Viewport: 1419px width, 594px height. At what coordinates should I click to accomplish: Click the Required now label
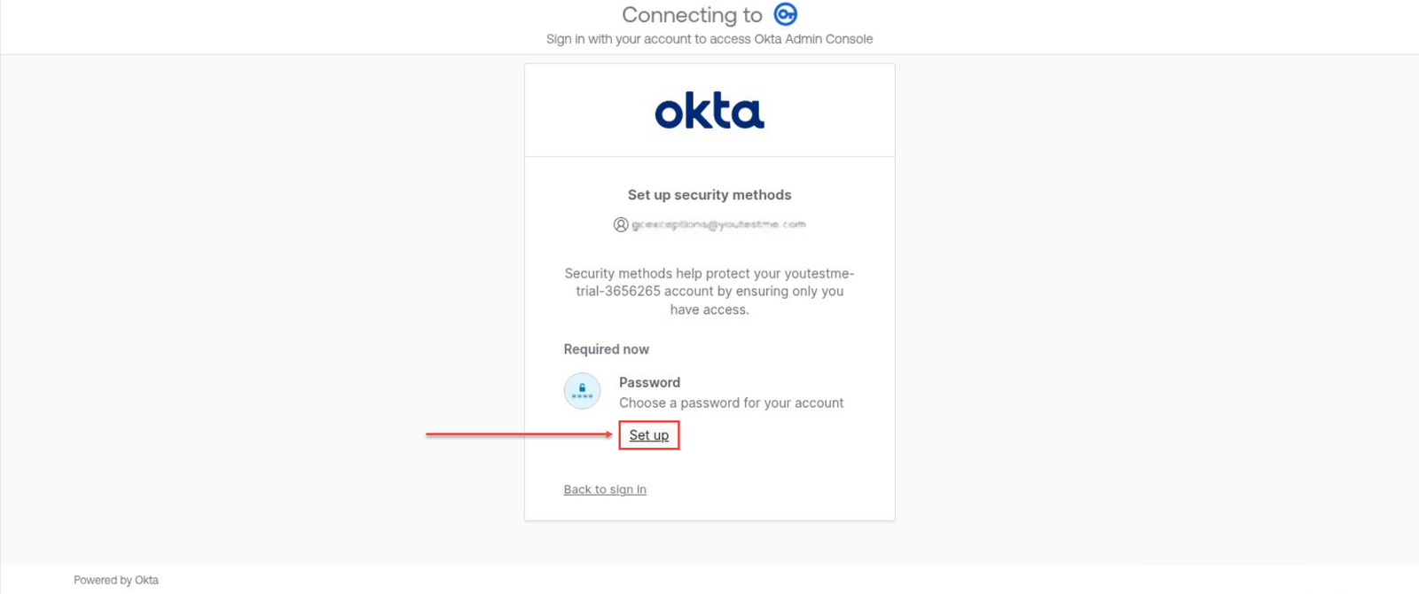tap(607, 349)
